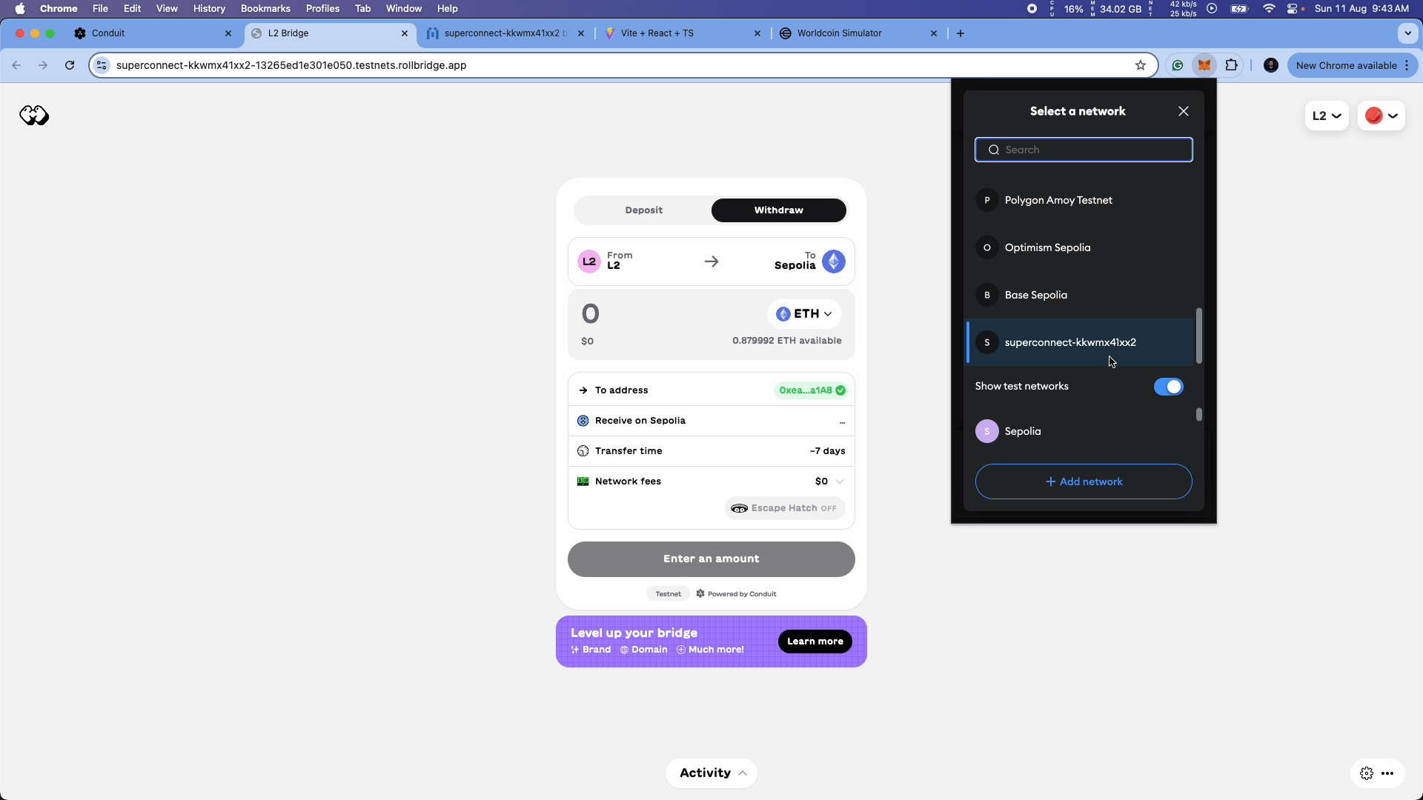Open Chrome extensions puzzle icon

(1232, 65)
